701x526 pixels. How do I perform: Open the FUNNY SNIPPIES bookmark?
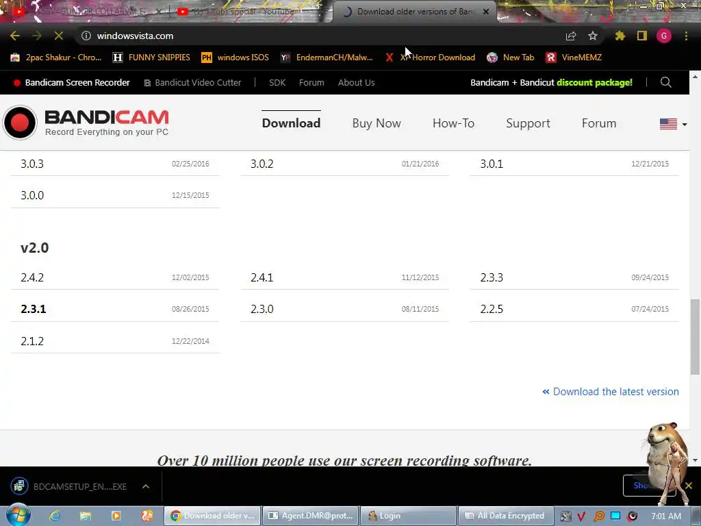151,58
